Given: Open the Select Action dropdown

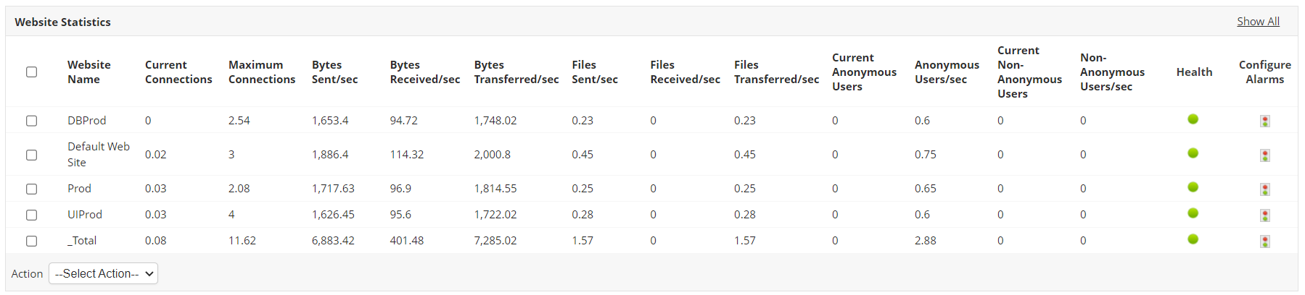Looking at the screenshot, I should (103, 273).
